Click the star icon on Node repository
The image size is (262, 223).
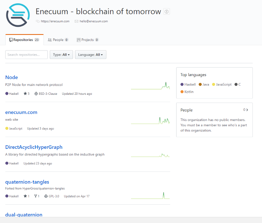pyautogui.click(x=25, y=93)
